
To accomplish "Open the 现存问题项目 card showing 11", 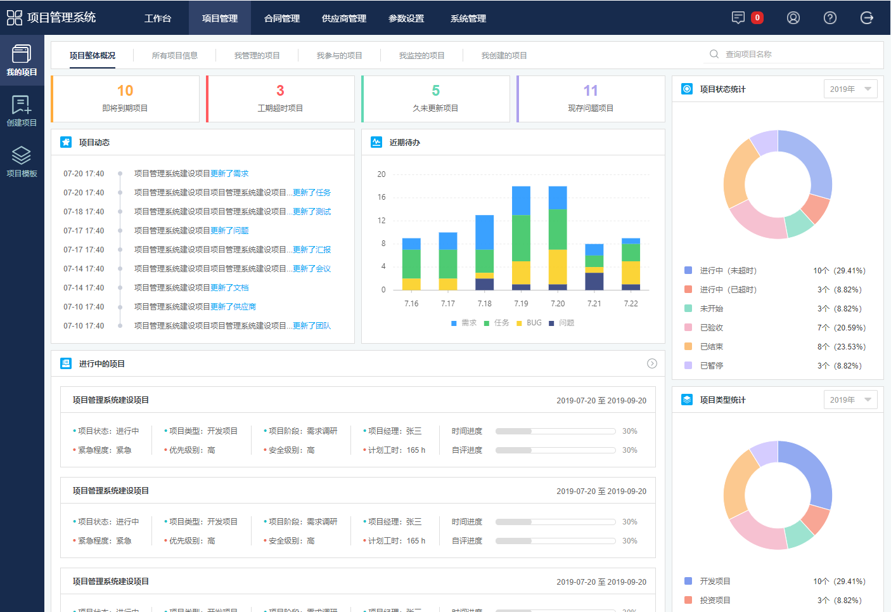I will tap(591, 99).
